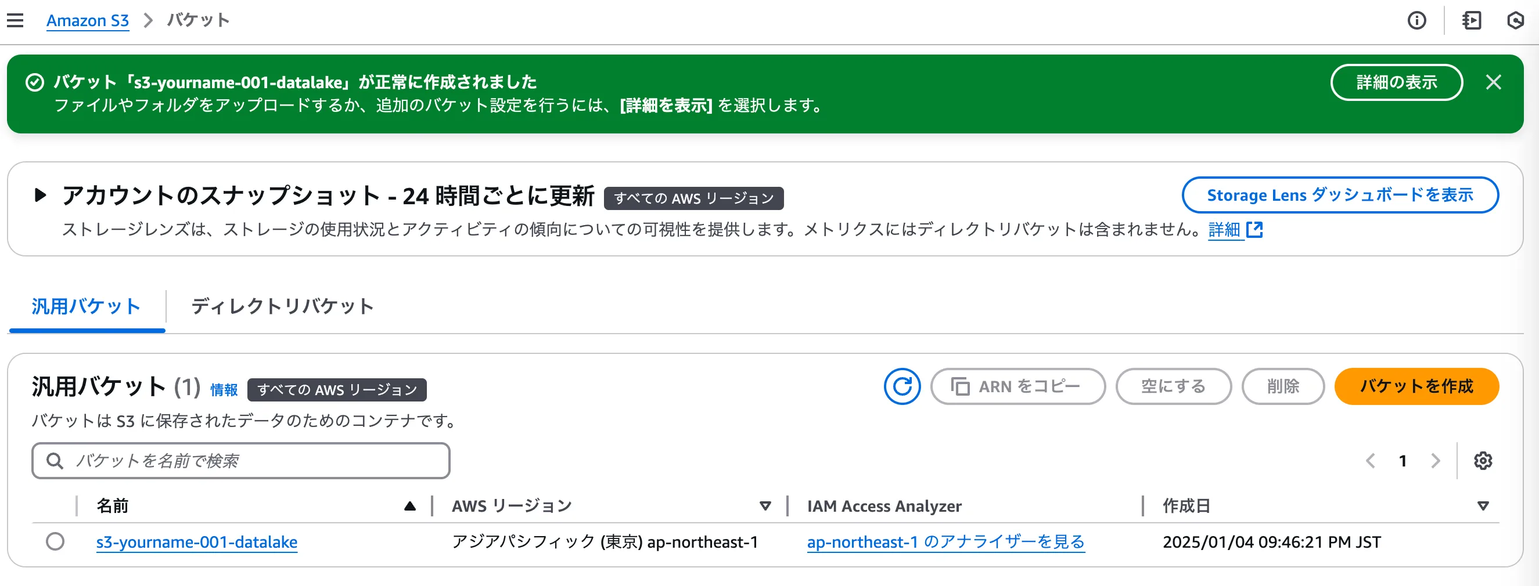This screenshot has height=586, width=1539.
Task: Sort by AWS リージョン column arrow
Action: tap(764, 506)
